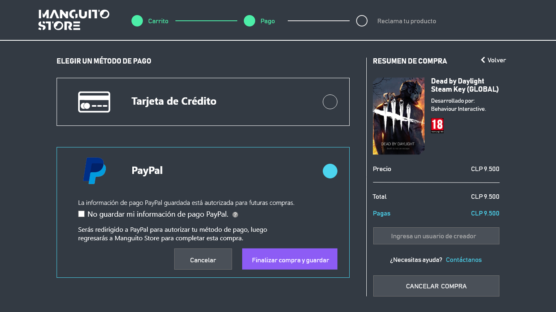556x312 pixels.
Task: Click the CANCELAR COMPRA button
Action: click(436, 286)
